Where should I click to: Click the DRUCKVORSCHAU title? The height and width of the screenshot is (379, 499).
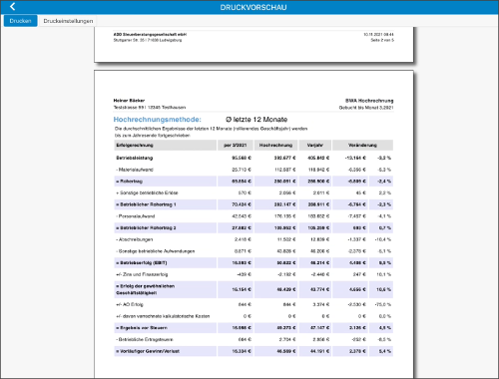pyautogui.click(x=253, y=7)
